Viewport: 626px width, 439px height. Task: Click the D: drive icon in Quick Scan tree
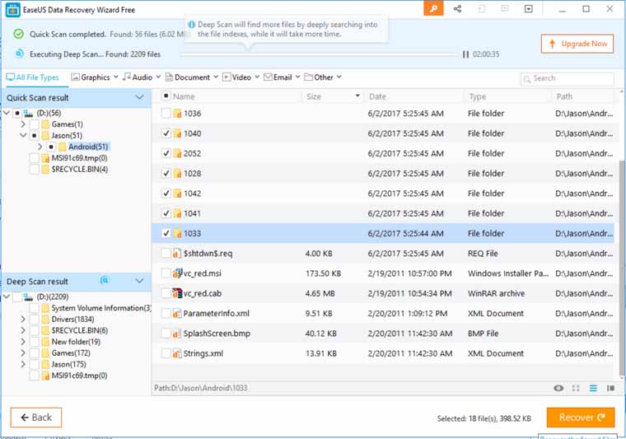(28, 114)
